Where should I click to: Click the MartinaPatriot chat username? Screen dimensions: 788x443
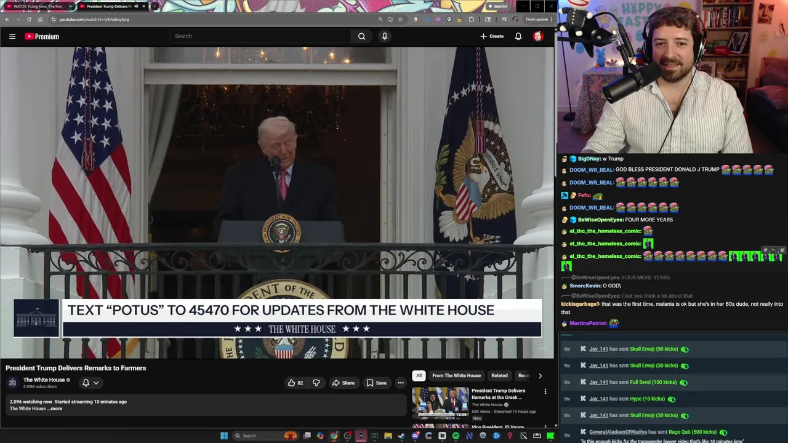(588, 323)
